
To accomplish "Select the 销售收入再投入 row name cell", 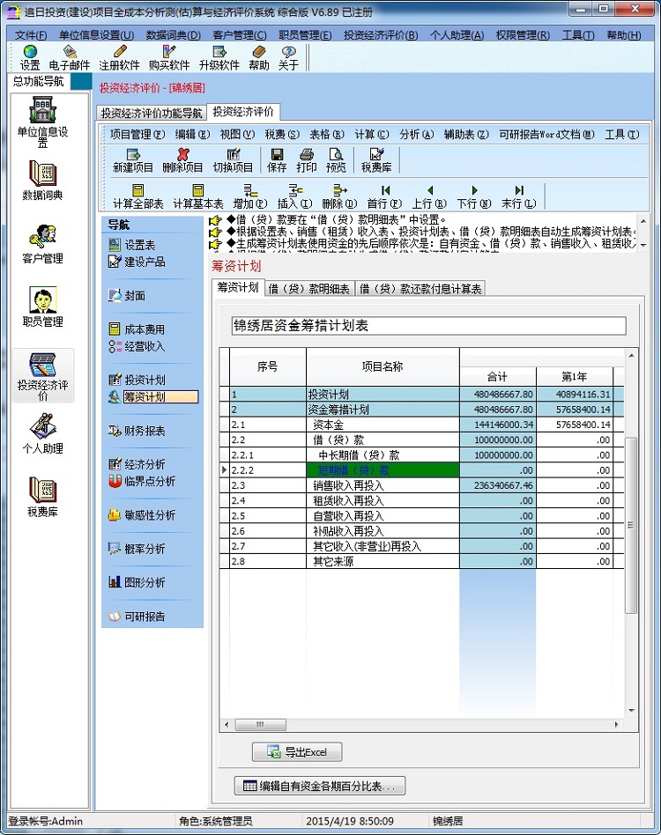I will click(382, 485).
